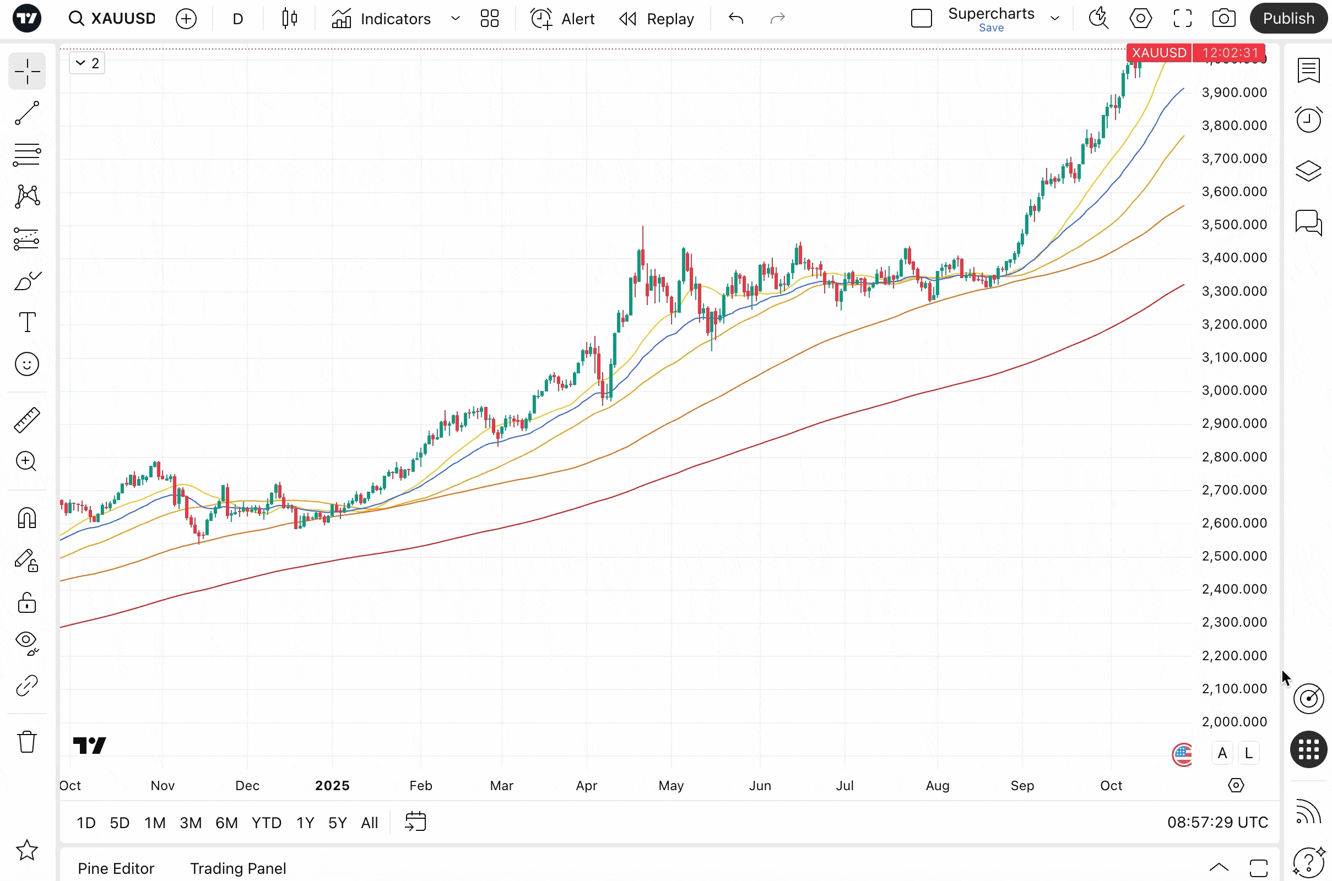
Task: Click the XAUUSD symbol search field
Action: pos(112,19)
